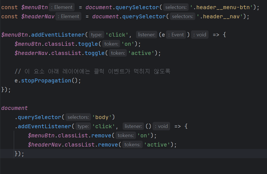The height and width of the screenshot is (174, 267).
Task: Click closing }); on the highlighted last line
Action: pos(19,154)
